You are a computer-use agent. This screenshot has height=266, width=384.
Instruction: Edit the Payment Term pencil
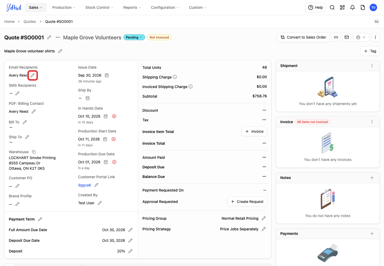[40, 219]
